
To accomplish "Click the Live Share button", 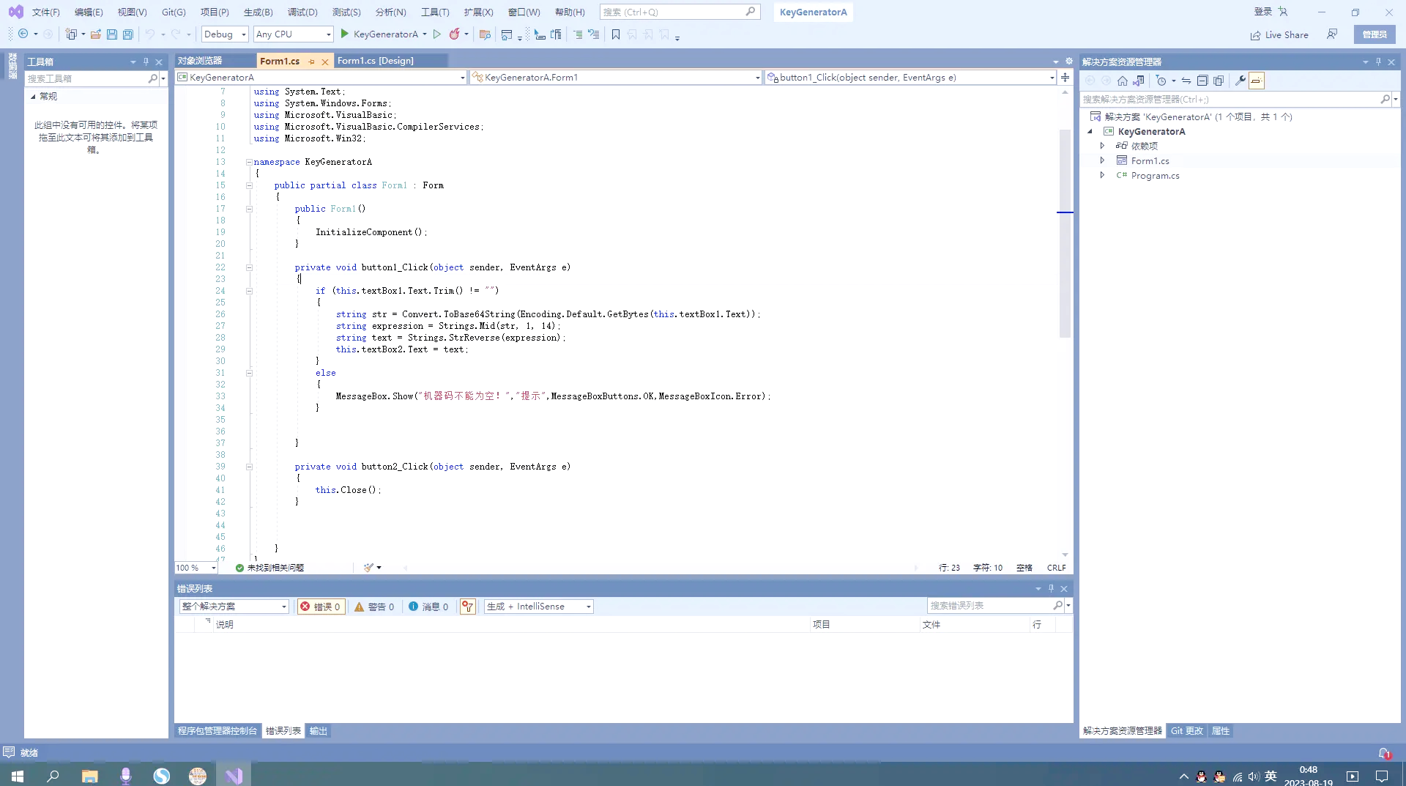I will 1279,34.
